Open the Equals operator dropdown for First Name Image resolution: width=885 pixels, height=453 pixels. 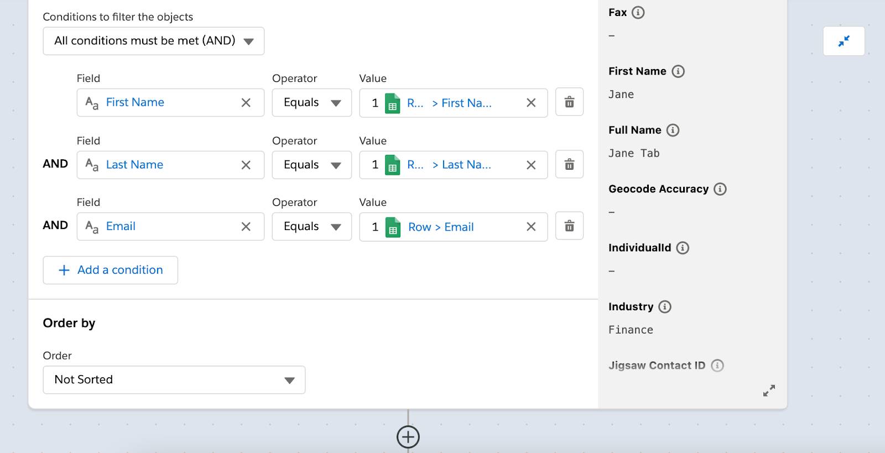pyautogui.click(x=312, y=102)
